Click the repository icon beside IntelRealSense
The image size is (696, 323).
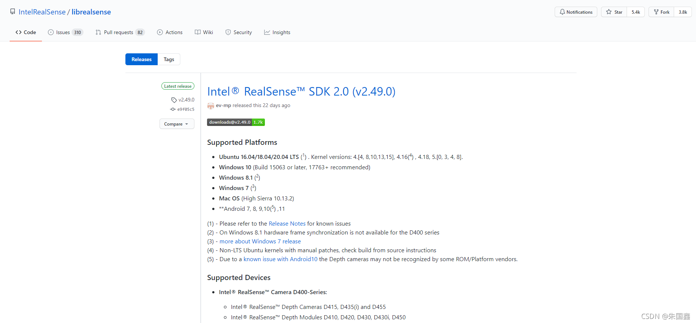coord(13,11)
